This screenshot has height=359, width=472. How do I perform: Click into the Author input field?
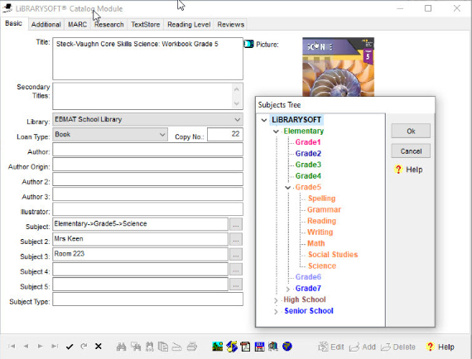tap(147, 150)
